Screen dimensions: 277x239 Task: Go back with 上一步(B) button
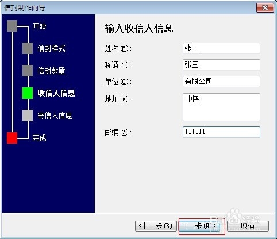[x=156, y=226]
